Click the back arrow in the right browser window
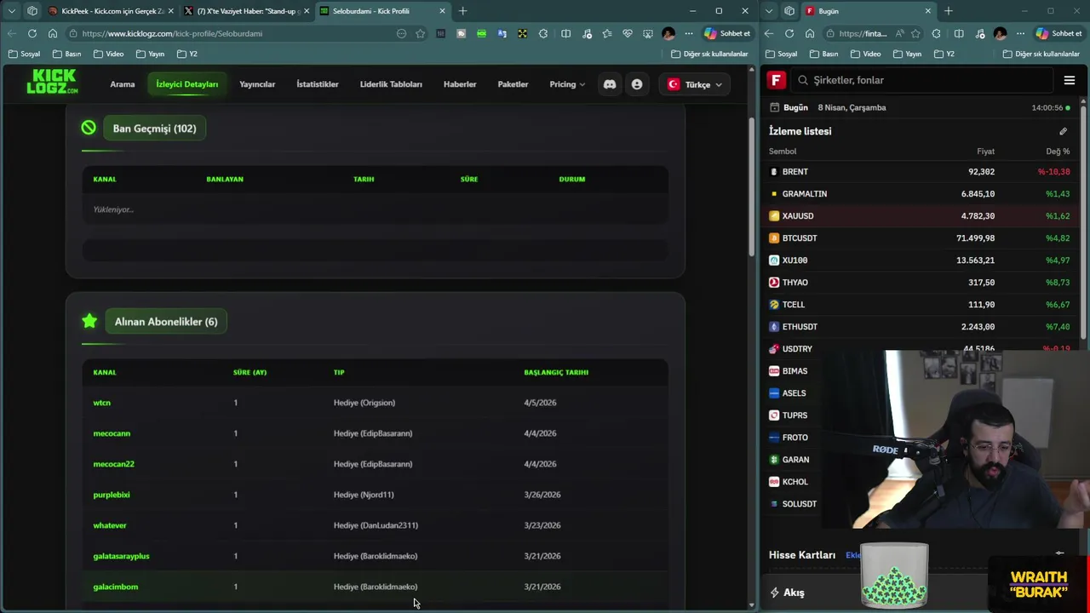 click(769, 33)
